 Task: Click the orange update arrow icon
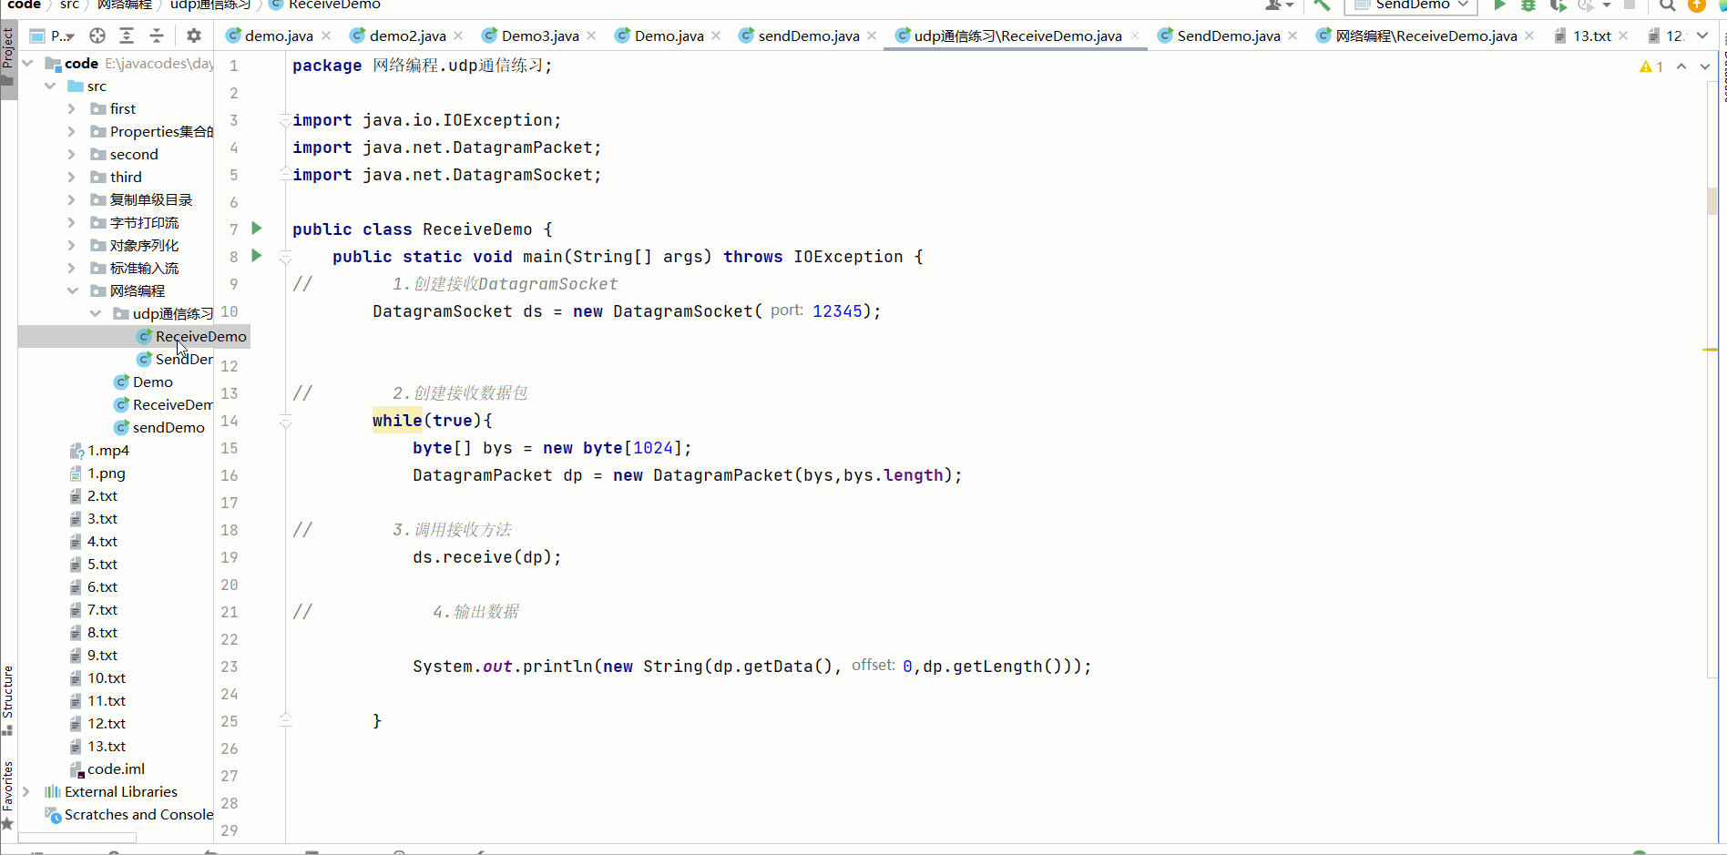coord(1697,5)
